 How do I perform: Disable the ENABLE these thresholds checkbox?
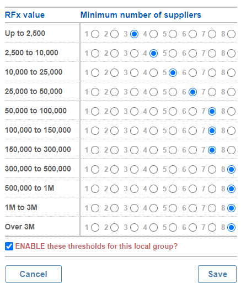tap(9, 247)
